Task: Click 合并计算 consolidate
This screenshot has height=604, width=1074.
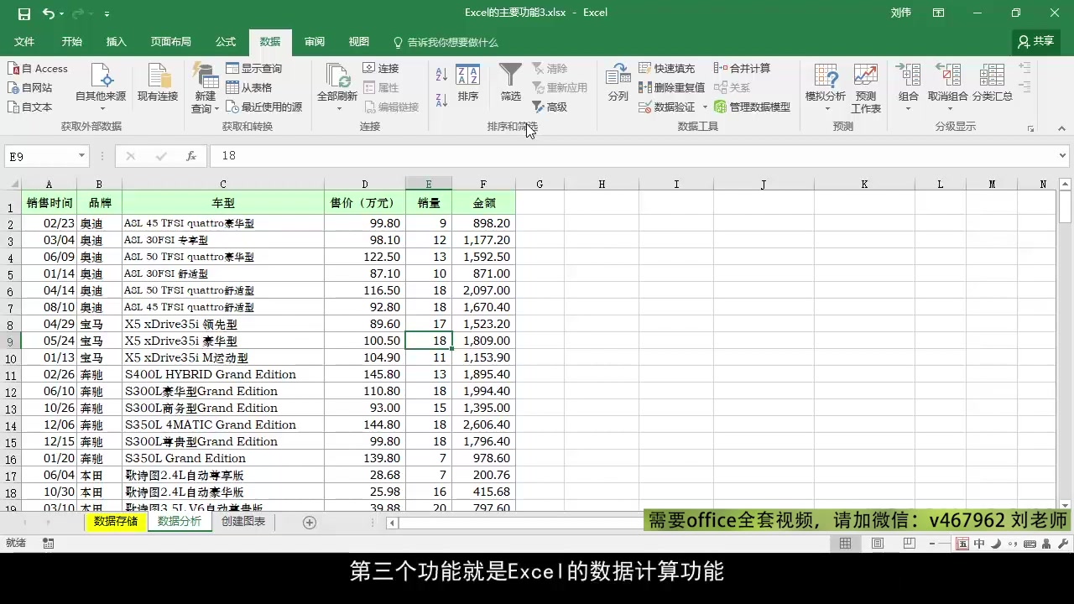Action: point(742,69)
